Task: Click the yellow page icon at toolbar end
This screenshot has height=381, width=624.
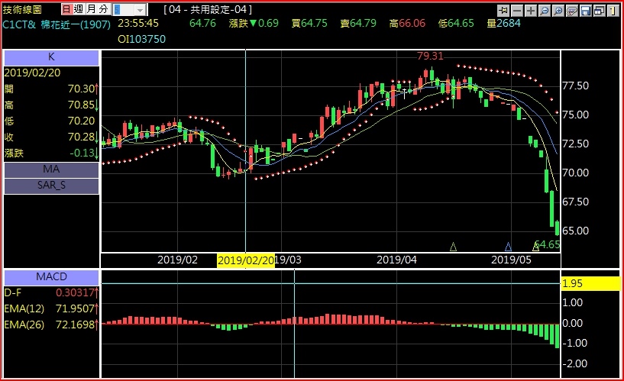Action: coord(613,11)
